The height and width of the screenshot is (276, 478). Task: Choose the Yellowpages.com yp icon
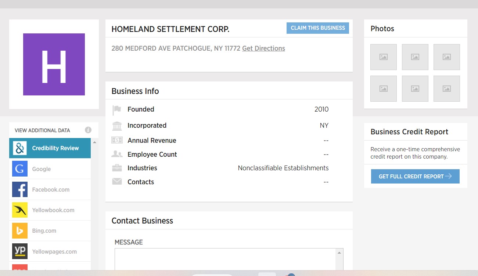20,251
